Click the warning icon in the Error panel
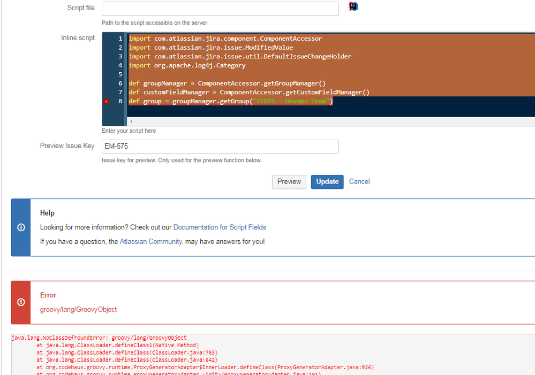 pos(21,302)
